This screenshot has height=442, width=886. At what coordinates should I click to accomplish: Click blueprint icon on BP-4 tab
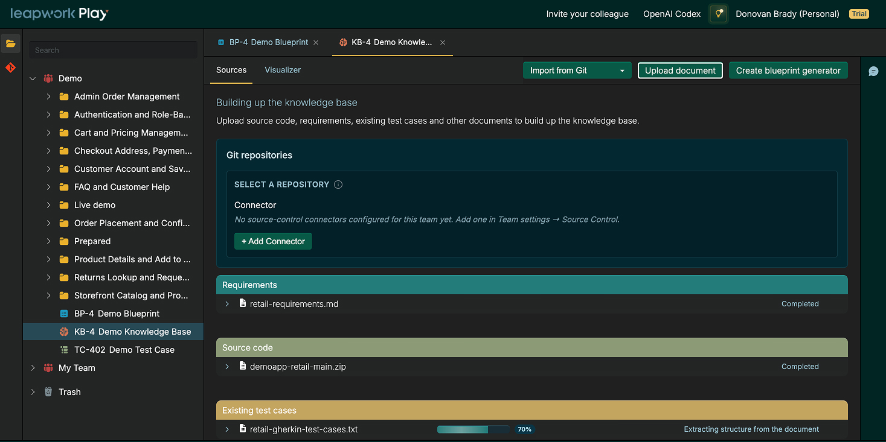221,42
